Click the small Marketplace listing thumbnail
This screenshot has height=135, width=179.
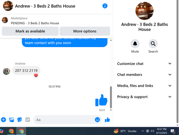[5, 20]
